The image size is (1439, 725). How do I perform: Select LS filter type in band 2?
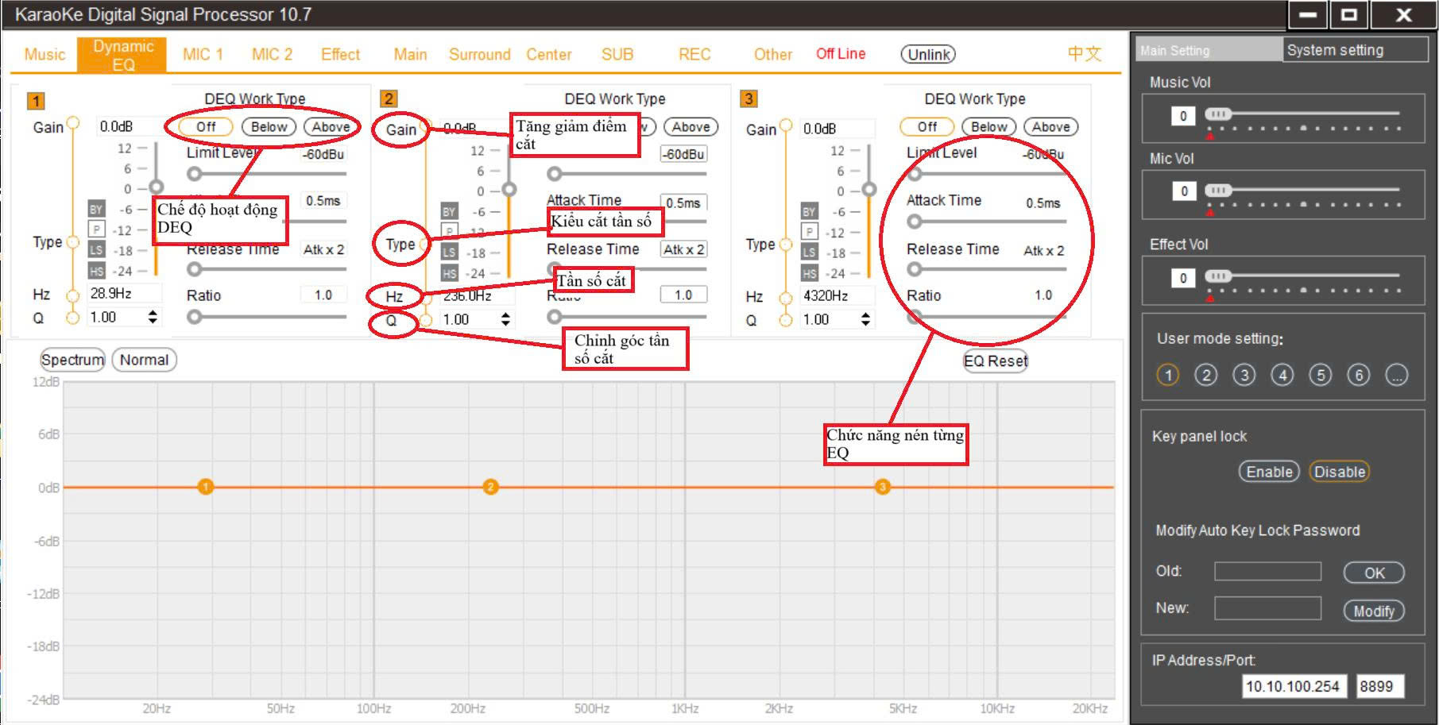pyautogui.click(x=449, y=253)
